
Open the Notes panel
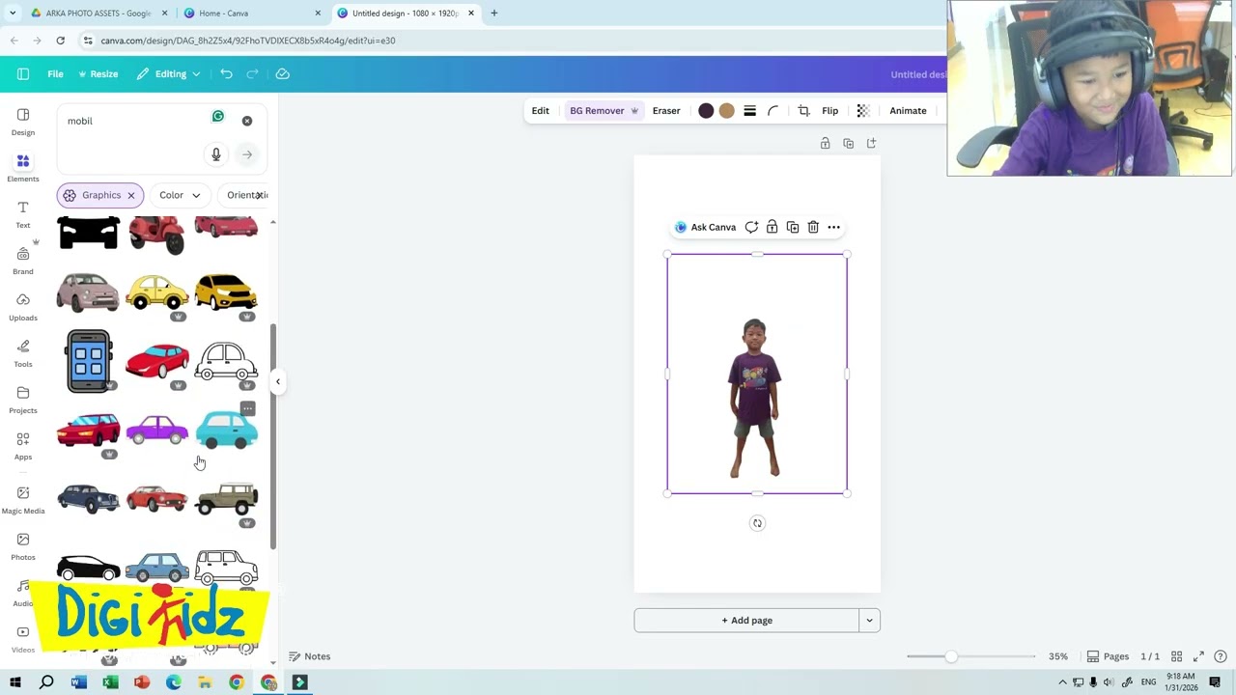[x=310, y=656]
